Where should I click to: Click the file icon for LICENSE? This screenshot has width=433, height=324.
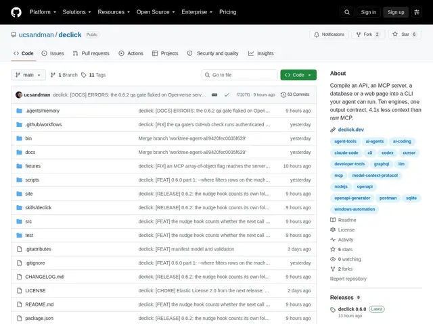[20, 291]
